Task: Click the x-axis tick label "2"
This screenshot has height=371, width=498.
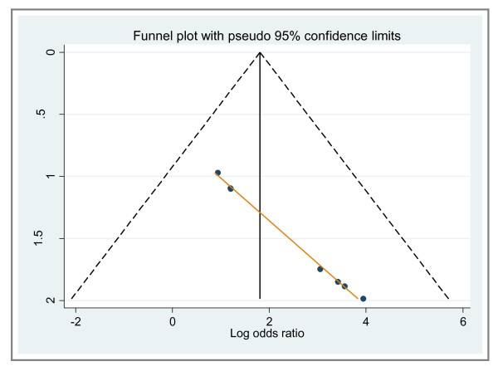Action: pyautogui.click(x=269, y=320)
